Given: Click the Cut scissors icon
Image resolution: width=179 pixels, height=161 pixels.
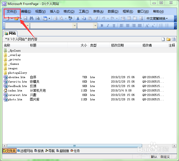Looking at the screenshot, I should (x=78, y=18).
